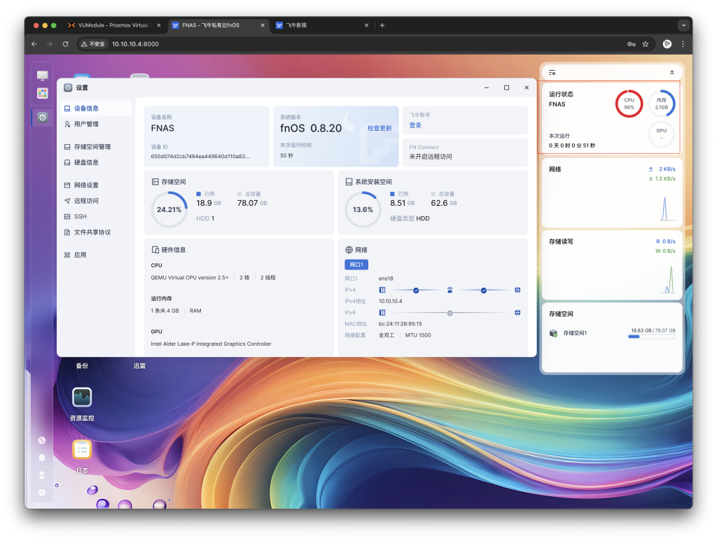This screenshot has height=541, width=717.
Task: Open widget panel settings icon
Action: point(552,72)
